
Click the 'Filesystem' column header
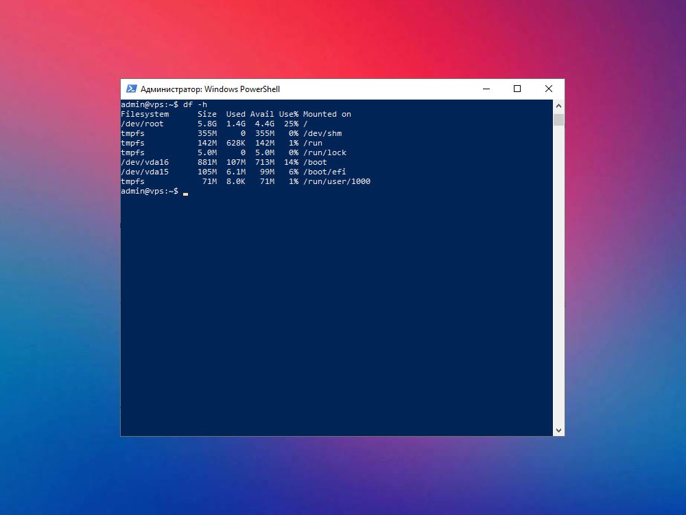click(145, 114)
